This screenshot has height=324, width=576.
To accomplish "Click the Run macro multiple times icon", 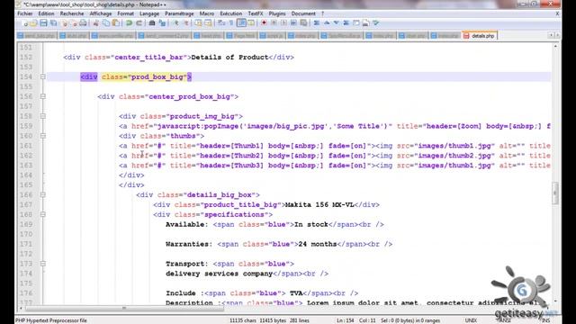I will (x=293, y=23).
